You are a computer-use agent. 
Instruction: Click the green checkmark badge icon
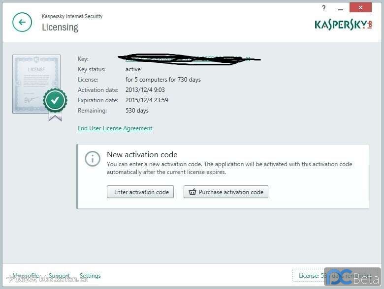coord(55,100)
